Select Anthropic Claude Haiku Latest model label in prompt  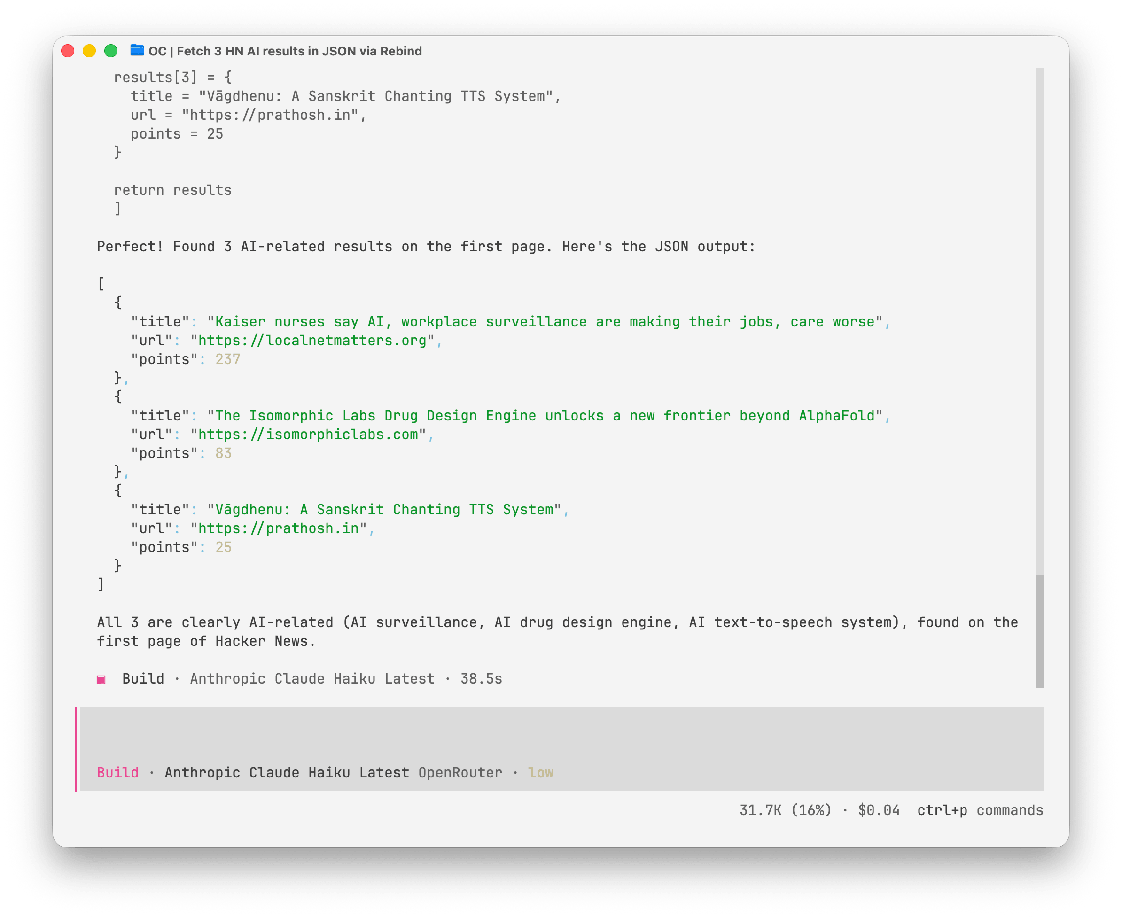tap(287, 773)
